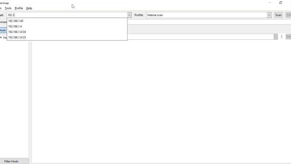Restore down the Zenmap window
The width and height of the screenshot is (291, 164).
tap(281, 3)
